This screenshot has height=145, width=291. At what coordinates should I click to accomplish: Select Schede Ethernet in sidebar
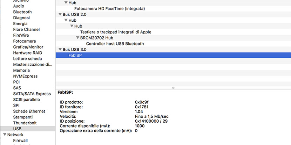pyautogui.click(x=29, y=111)
